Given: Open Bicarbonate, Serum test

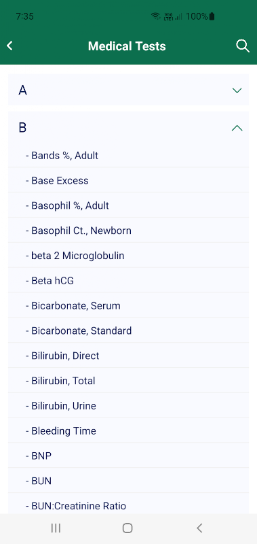Looking at the screenshot, I should click(x=128, y=305).
